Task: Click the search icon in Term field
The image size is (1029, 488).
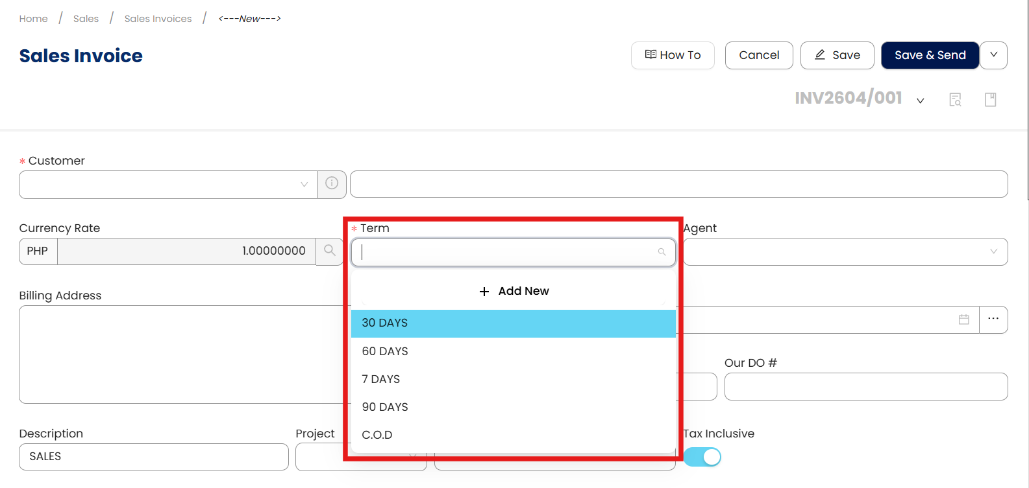Action: coord(662,252)
